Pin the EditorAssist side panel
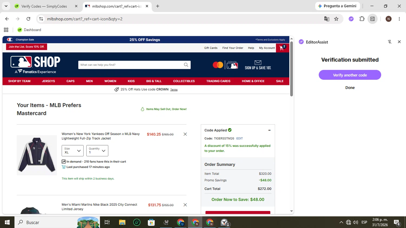Screen dimensions: 406x228 click(389, 42)
